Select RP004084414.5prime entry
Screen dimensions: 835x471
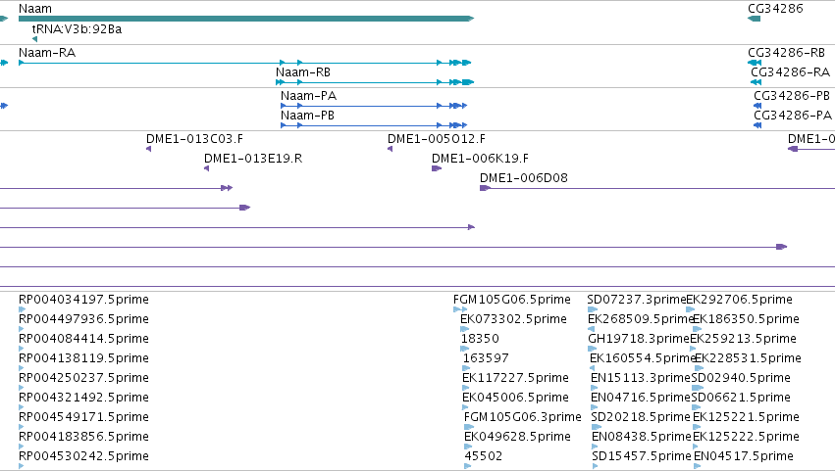(x=83, y=339)
